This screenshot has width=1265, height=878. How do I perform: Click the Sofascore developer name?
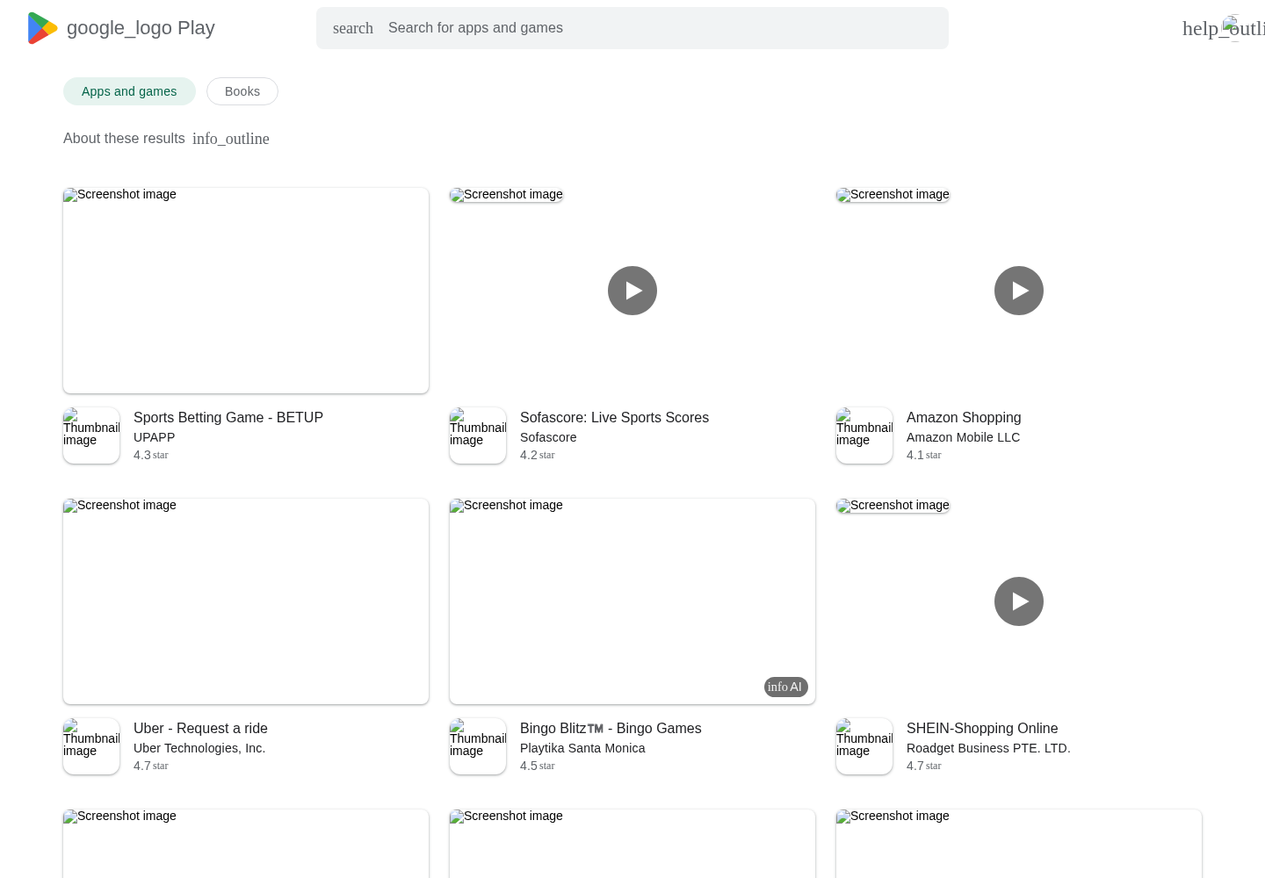coord(548,437)
